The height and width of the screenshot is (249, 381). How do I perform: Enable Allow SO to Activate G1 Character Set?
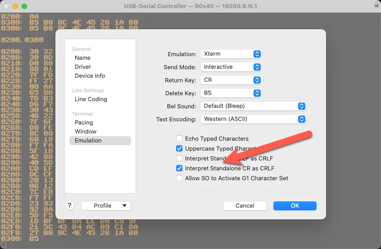(179, 178)
